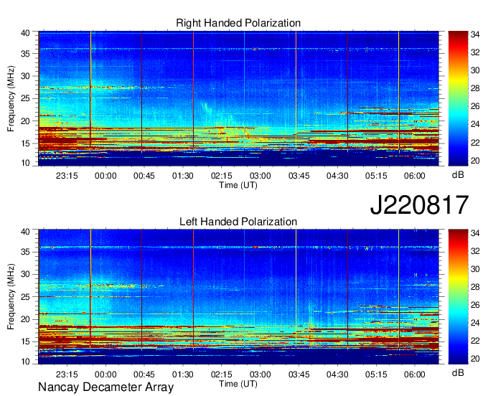
Task: Click the 02:15 time tick on left-handed plot
Action: 221,374
